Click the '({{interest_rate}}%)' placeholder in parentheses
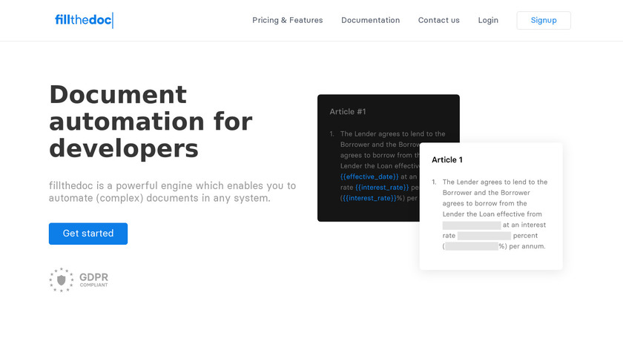Viewport: 623px width, 350px height. click(x=371, y=198)
